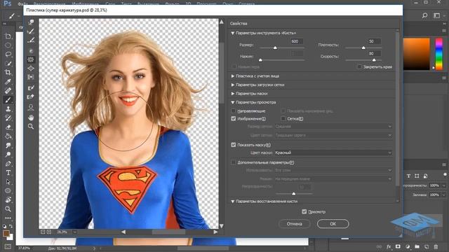
Task: Select the Elliptical Marquee tool in main toolbar
Action: click(x=8, y=45)
